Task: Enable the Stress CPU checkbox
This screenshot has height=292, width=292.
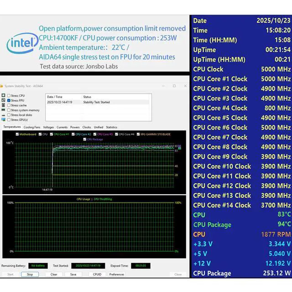Action: (x=9, y=95)
